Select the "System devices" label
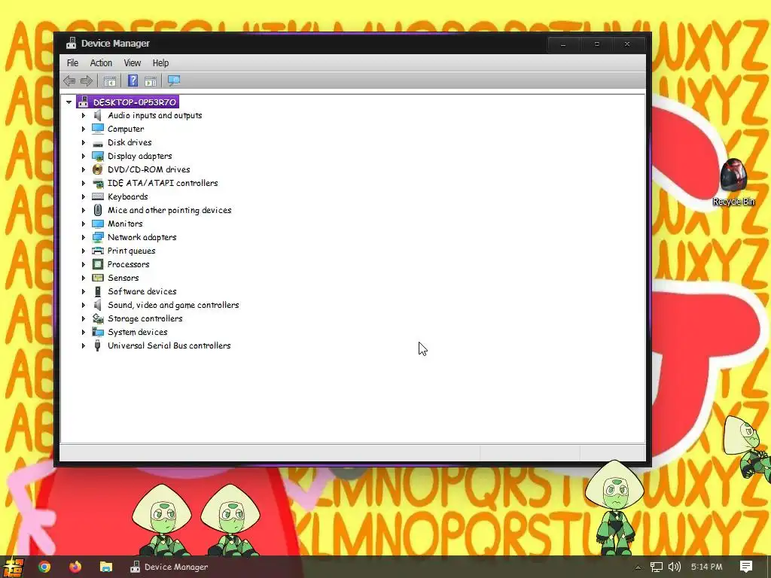Screen dimensions: 771x578 [x=138, y=332]
